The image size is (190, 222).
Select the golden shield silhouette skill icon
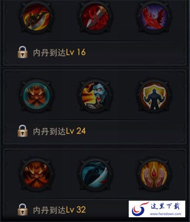tap(154, 96)
